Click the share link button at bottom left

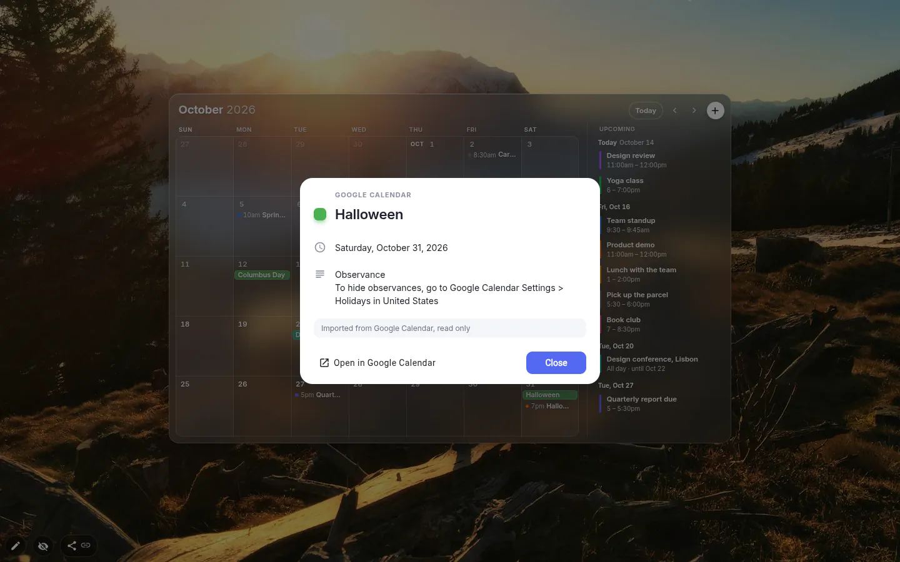[79, 546]
